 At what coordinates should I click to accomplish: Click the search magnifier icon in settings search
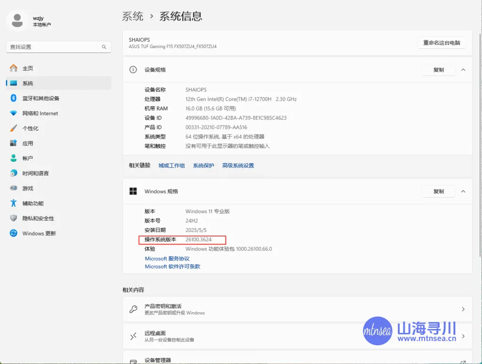point(104,47)
